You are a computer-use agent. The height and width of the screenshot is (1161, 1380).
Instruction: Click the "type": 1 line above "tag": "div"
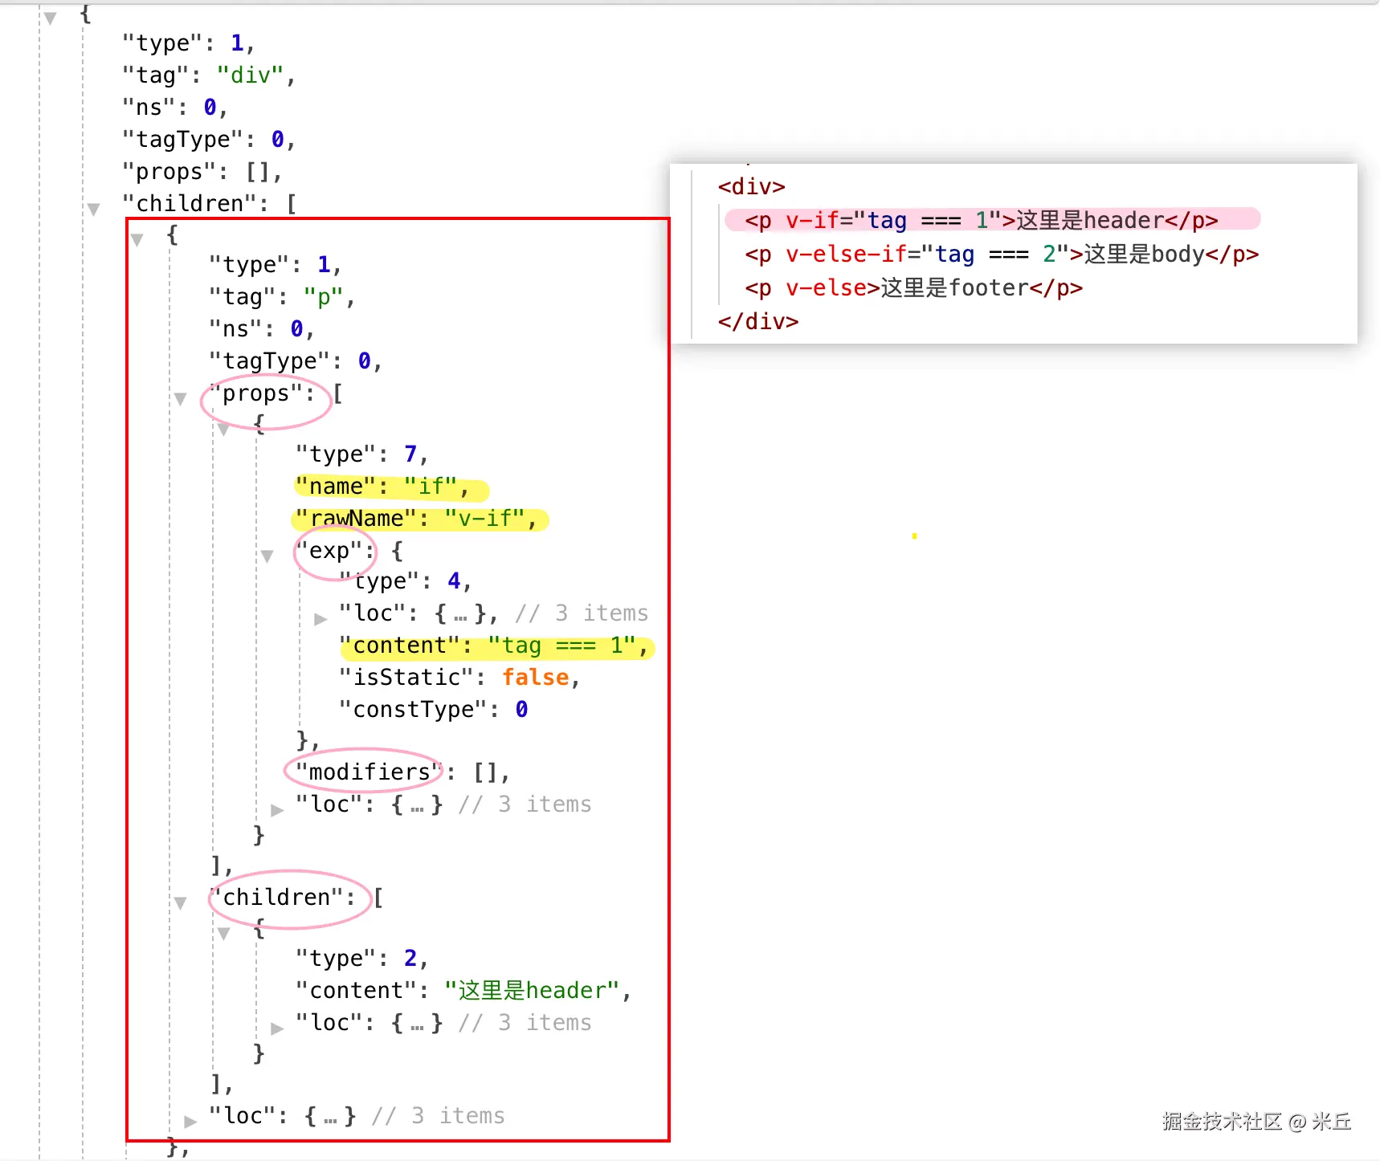(x=188, y=43)
